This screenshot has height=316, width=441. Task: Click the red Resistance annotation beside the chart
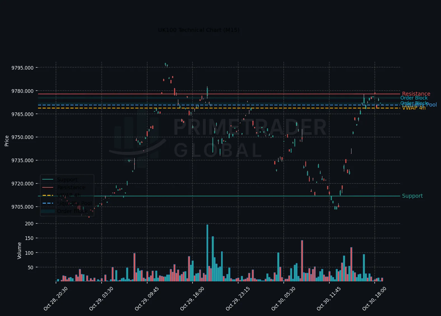coord(416,94)
